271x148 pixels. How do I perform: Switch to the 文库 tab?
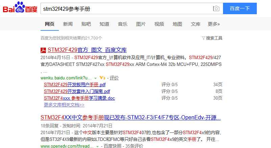[195, 24]
